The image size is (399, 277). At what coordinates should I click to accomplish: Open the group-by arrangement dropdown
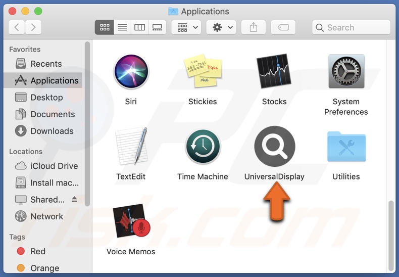[186, 27]
